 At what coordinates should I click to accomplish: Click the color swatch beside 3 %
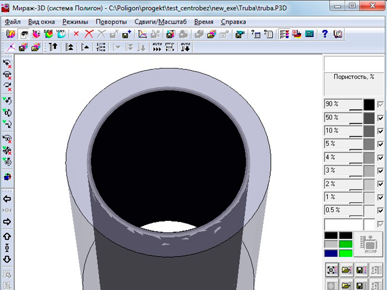(369, 171)
